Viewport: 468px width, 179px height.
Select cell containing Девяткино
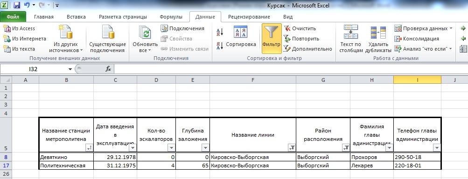(x=66, y=157)
